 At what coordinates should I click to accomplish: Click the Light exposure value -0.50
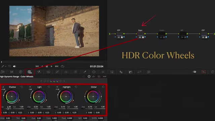36,107
